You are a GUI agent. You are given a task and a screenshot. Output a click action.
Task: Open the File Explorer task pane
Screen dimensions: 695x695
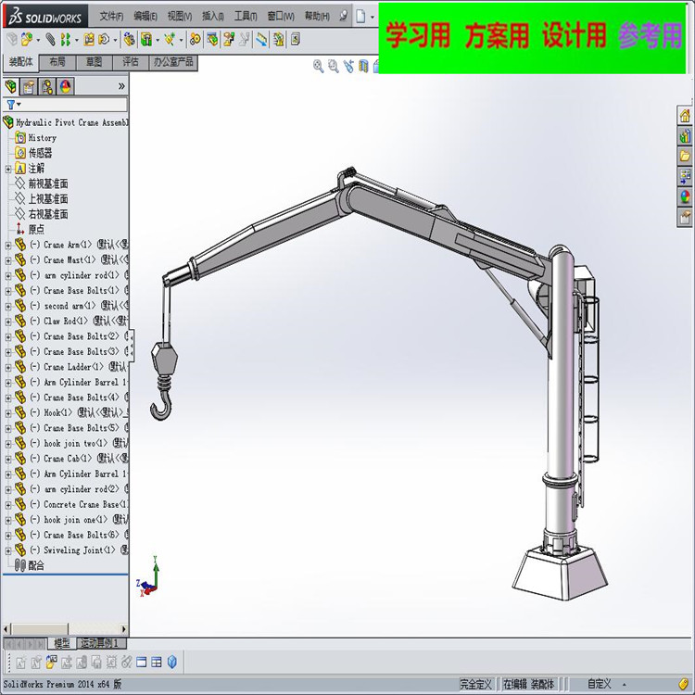[685, 156]
